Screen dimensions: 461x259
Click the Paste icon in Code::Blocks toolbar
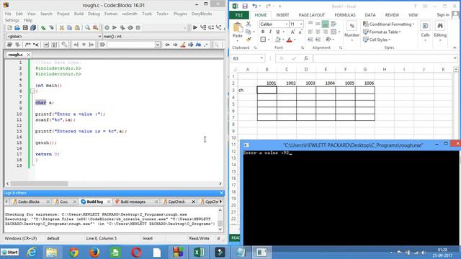77,28
